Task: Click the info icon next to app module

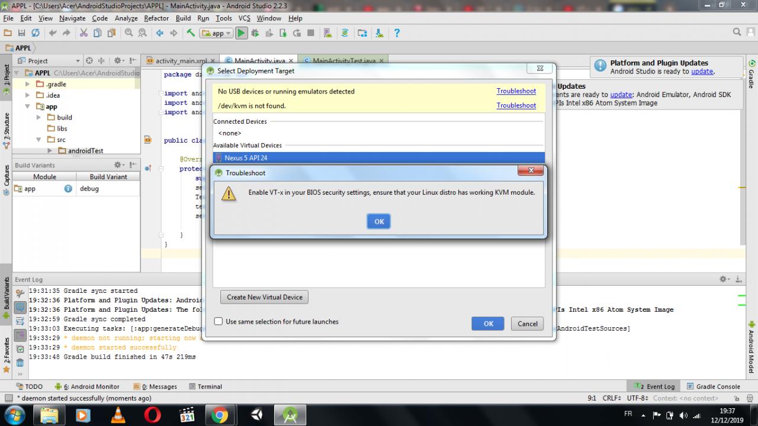Action: pyautogui.click(x=68, y=189)
